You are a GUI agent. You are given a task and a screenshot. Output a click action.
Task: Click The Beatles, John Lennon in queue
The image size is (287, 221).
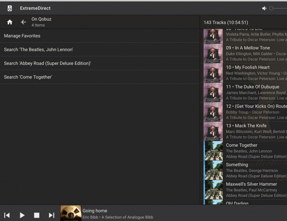(249, 151)
